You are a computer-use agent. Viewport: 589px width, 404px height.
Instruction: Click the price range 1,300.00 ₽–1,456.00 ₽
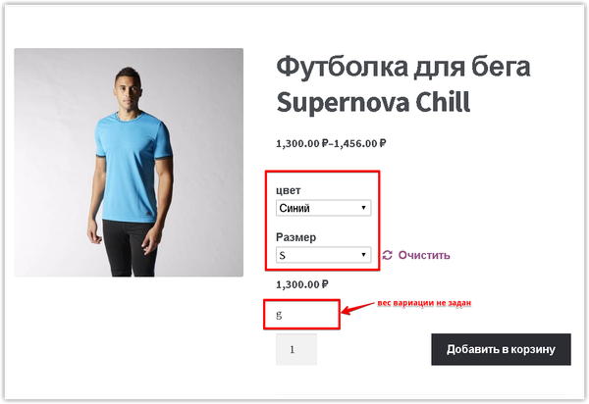coord(331,143)
